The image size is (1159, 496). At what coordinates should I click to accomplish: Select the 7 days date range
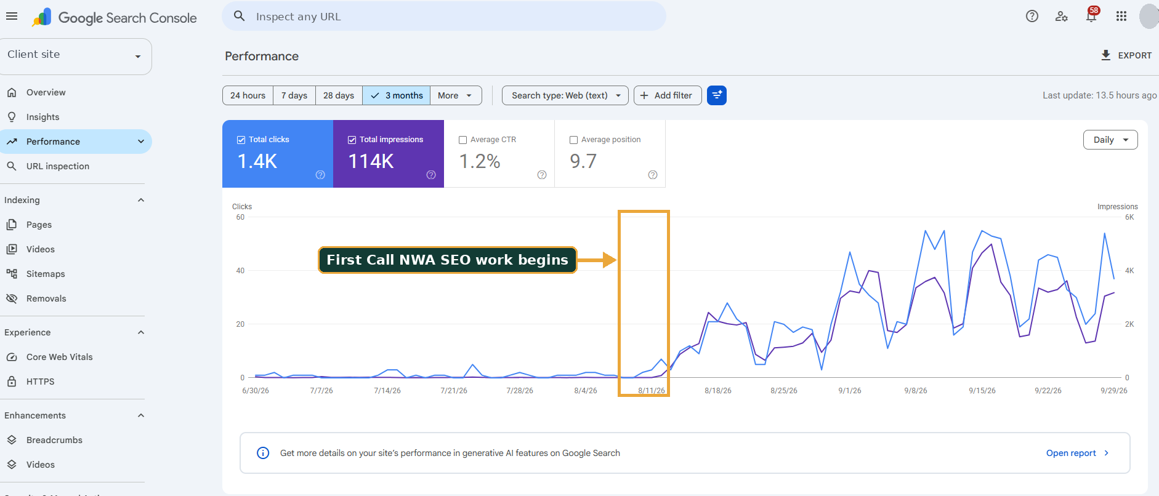294,95
